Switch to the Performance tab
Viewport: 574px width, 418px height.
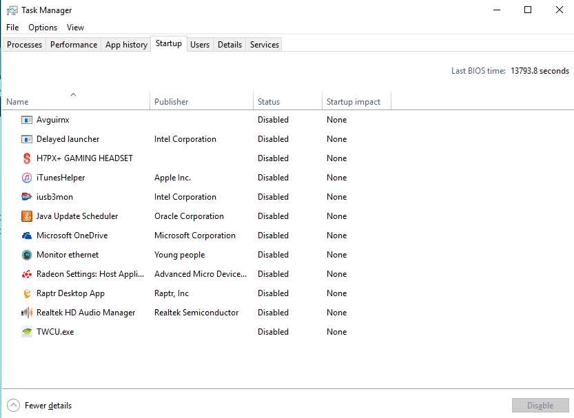74,45
